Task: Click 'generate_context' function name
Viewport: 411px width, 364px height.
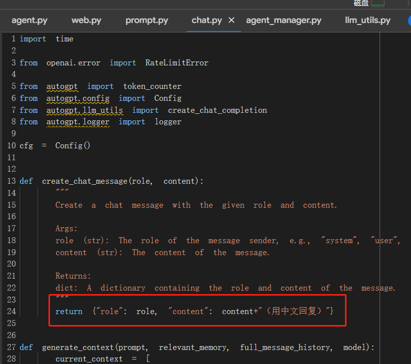Action: click(x=77, y=347)
